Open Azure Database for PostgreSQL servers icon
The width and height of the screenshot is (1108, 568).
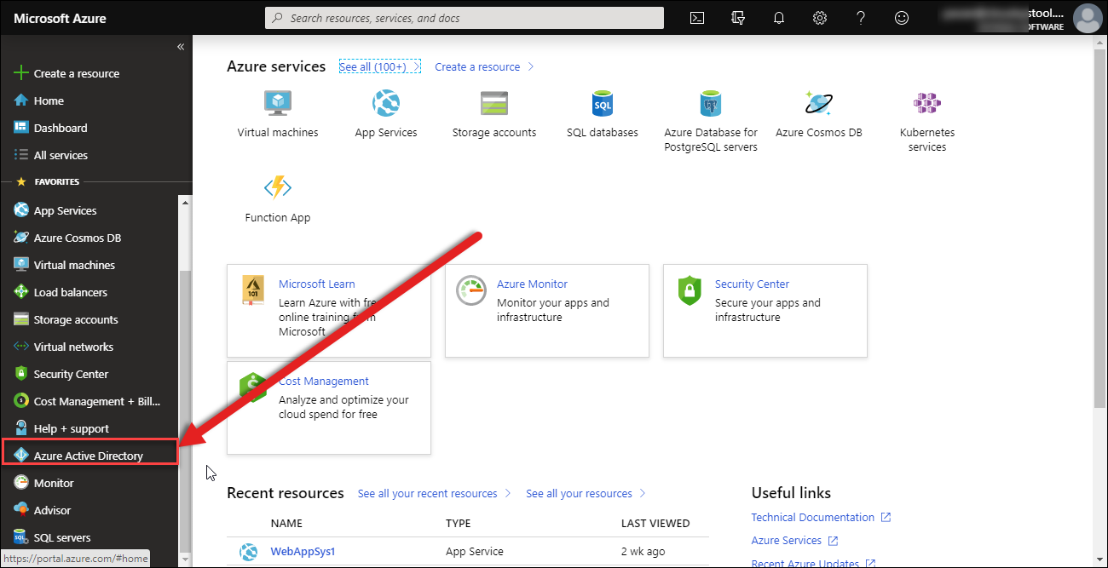(711, 103)
